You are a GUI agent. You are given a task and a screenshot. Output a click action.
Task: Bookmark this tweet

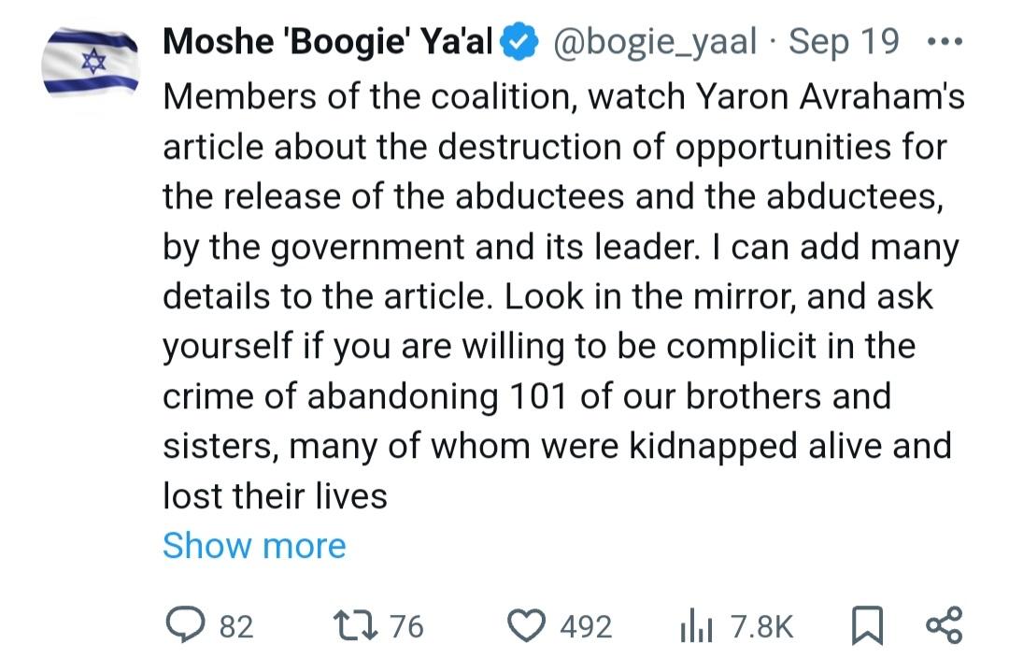pyautogui.click(x=867, y=626)
